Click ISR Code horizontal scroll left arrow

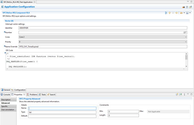click(7, 69)
